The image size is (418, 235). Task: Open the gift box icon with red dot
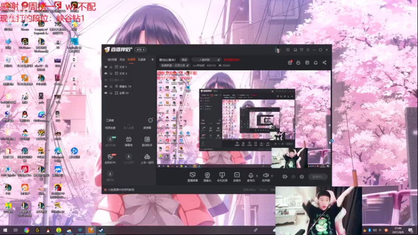pos(290,62)
